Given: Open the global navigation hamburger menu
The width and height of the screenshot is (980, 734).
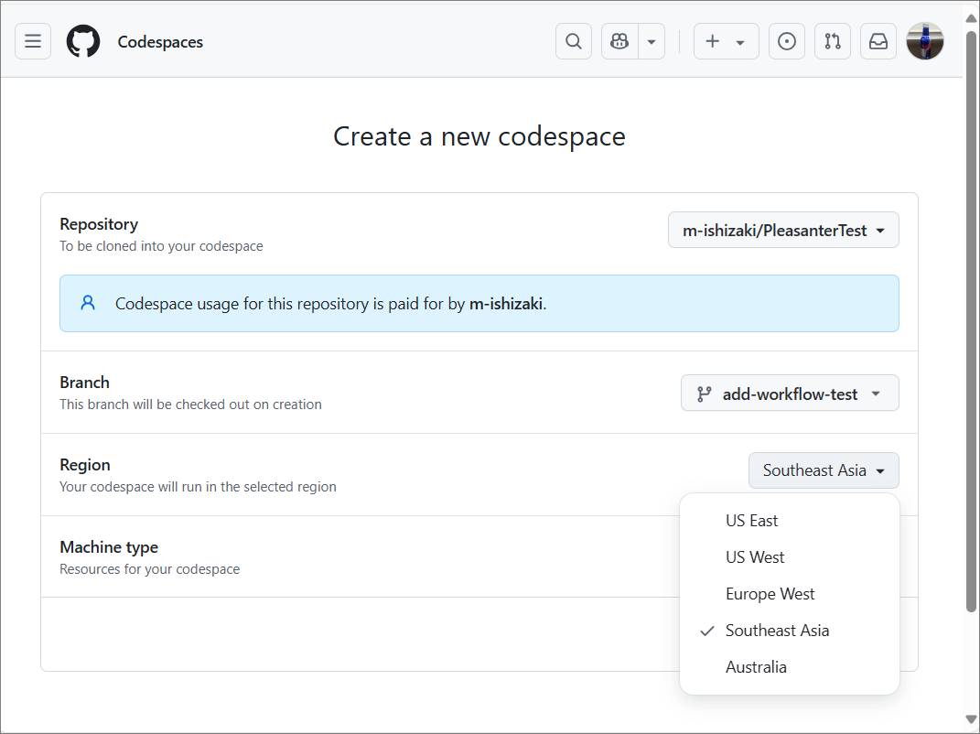Looking at the screenshot, I should pos(32,41).
